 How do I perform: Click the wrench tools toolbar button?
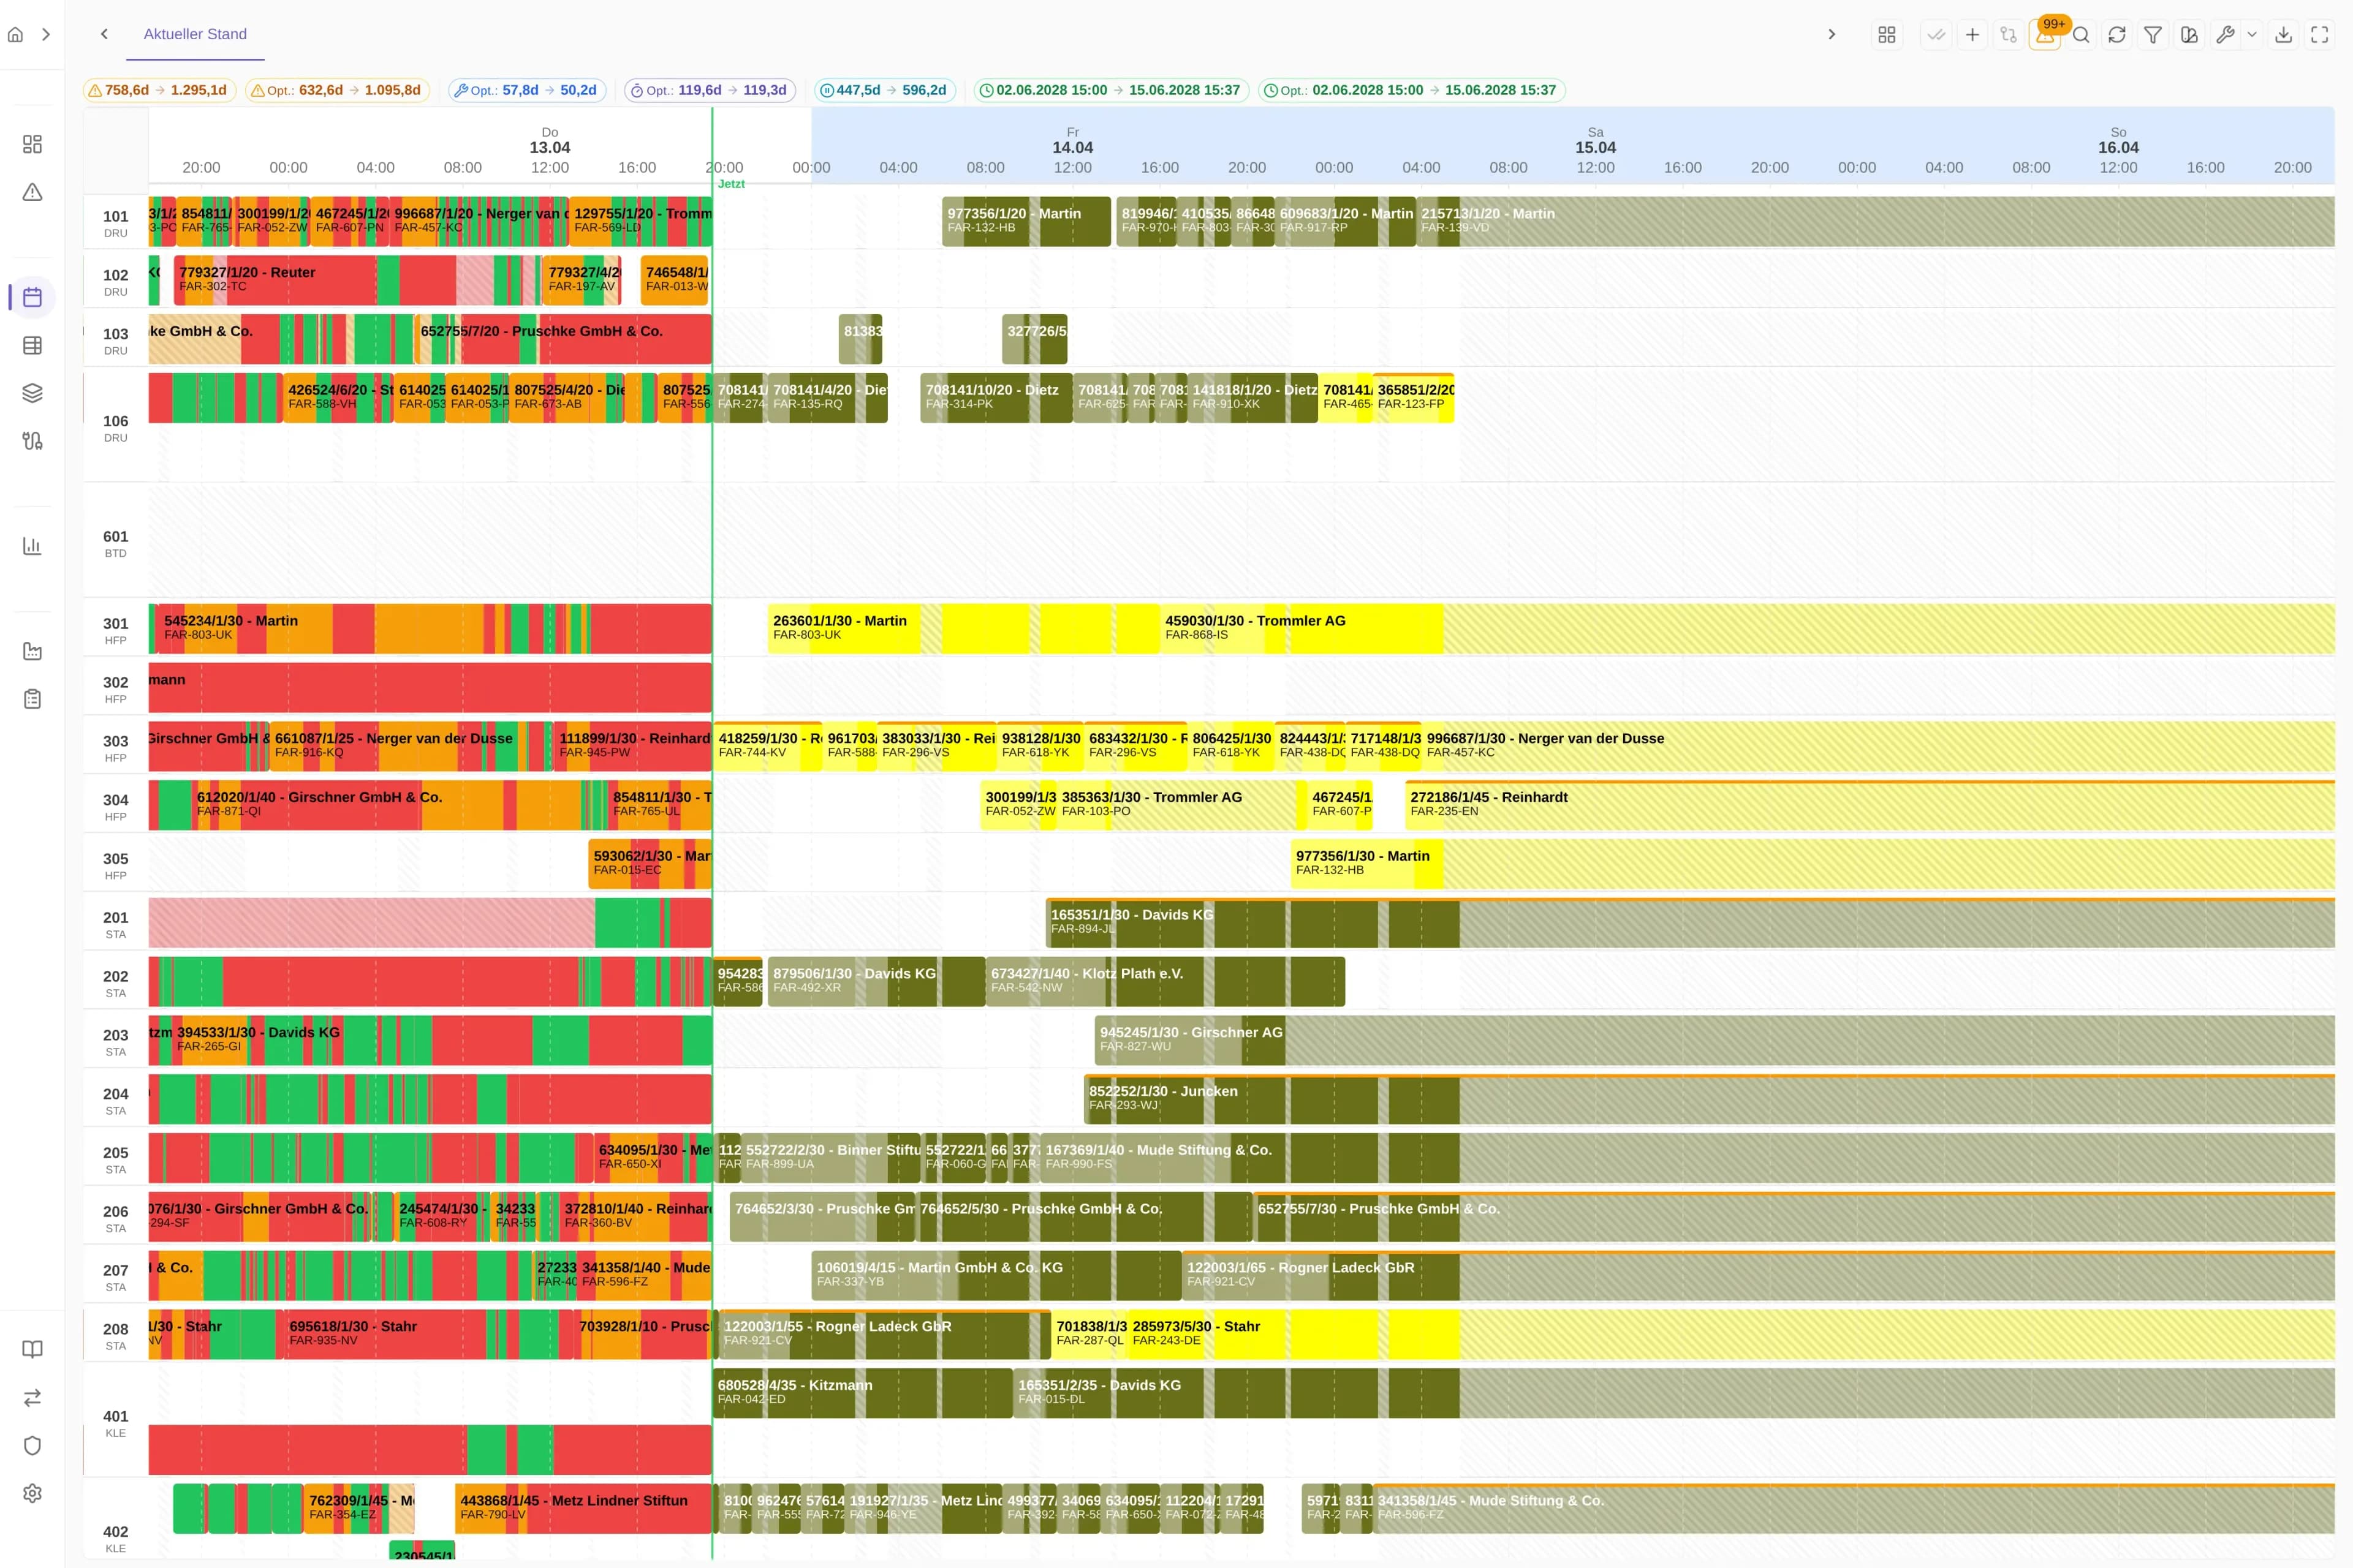click(2225, 35)
